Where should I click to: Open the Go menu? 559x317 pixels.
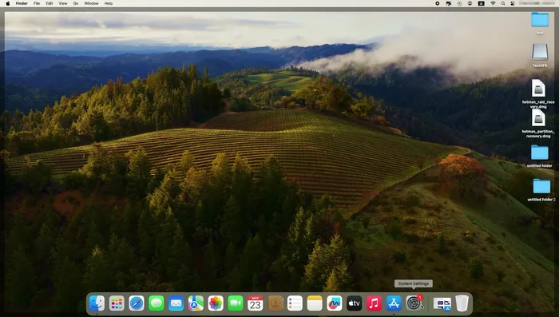76,3
